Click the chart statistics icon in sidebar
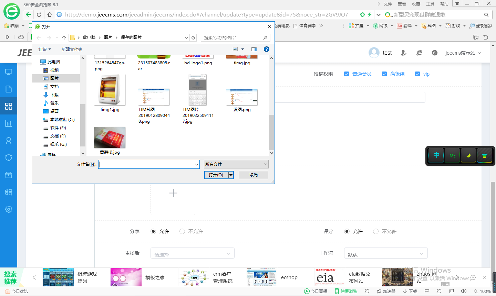This screenshot has height=296, width=496. [9, 123]
